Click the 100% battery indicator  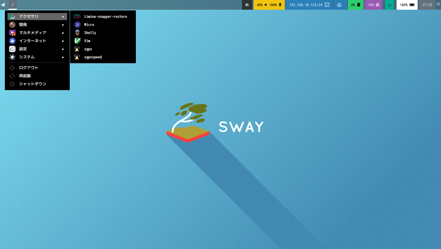[407, 5]
